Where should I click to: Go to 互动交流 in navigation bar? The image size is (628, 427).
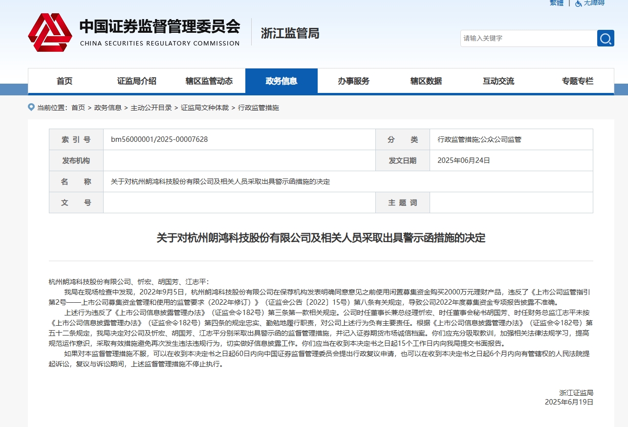click(498, 81)
